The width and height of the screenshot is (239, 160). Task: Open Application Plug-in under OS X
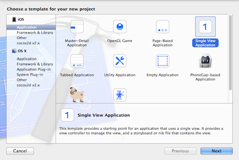click(x=35, y=69)
